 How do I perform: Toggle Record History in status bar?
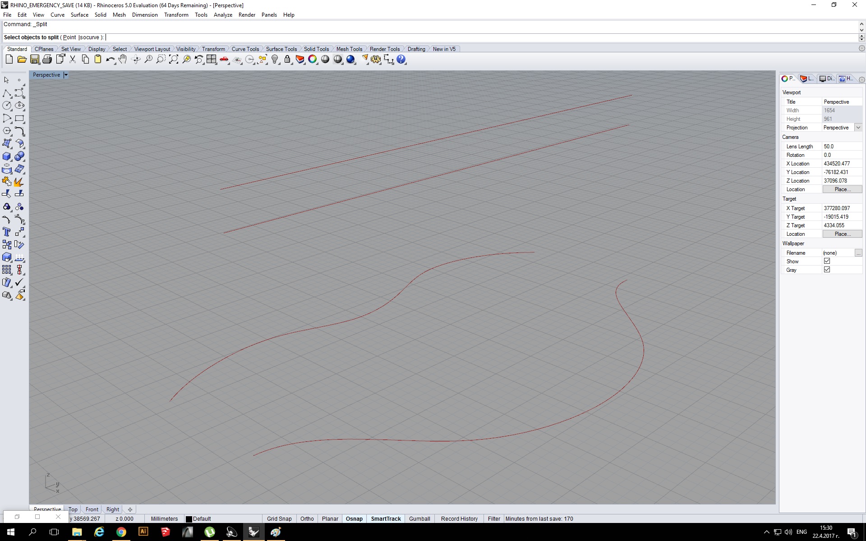pyautogui.click(x=459, y=519)
